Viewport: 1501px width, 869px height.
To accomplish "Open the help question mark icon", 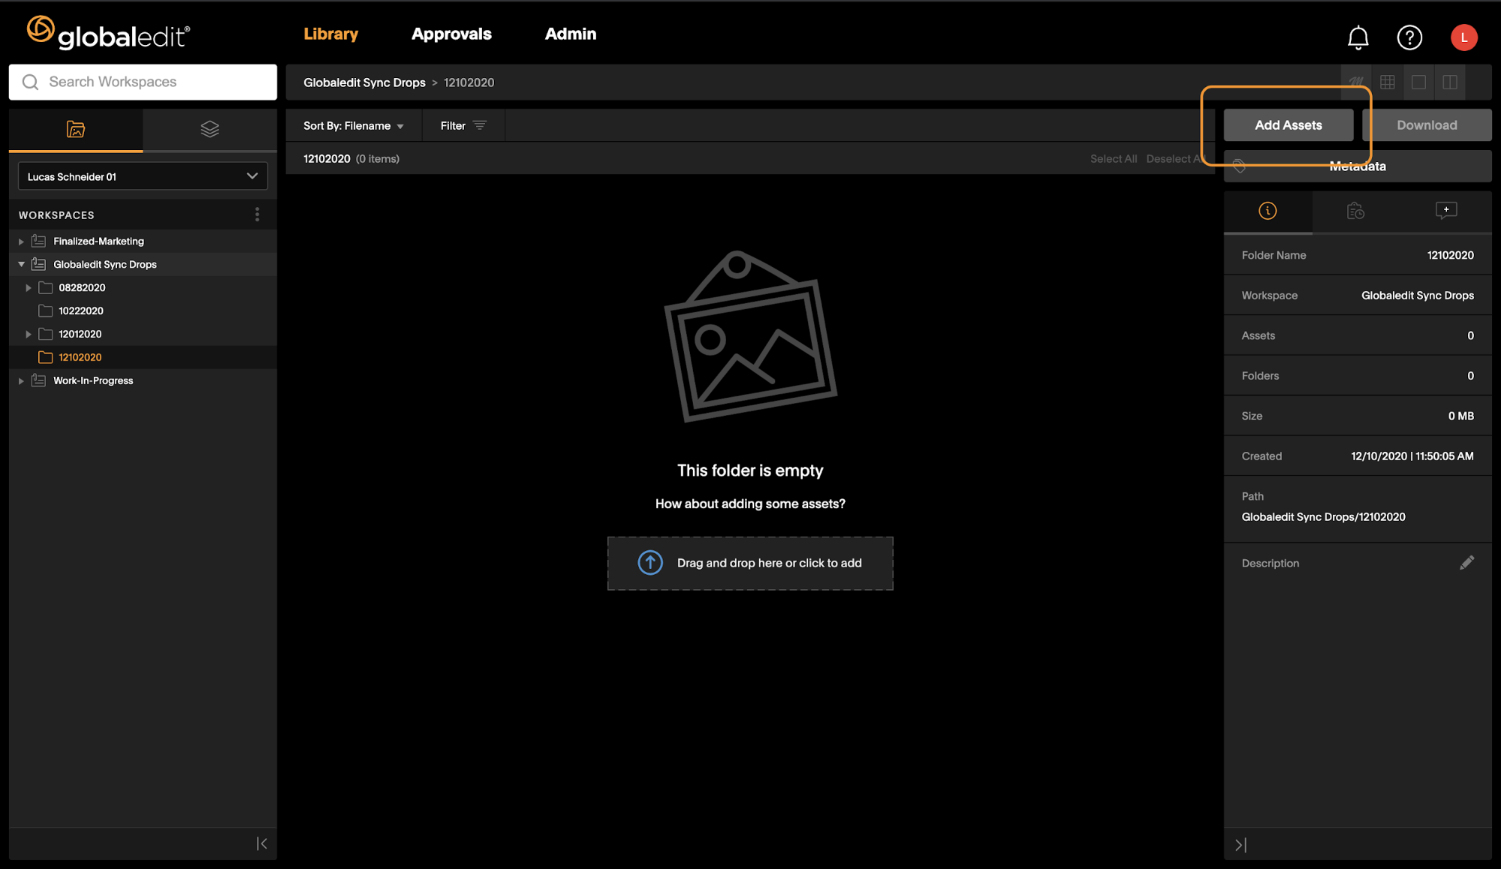I will tap(1409, 38).
